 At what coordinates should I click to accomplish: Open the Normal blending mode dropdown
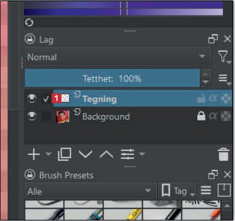117,57
